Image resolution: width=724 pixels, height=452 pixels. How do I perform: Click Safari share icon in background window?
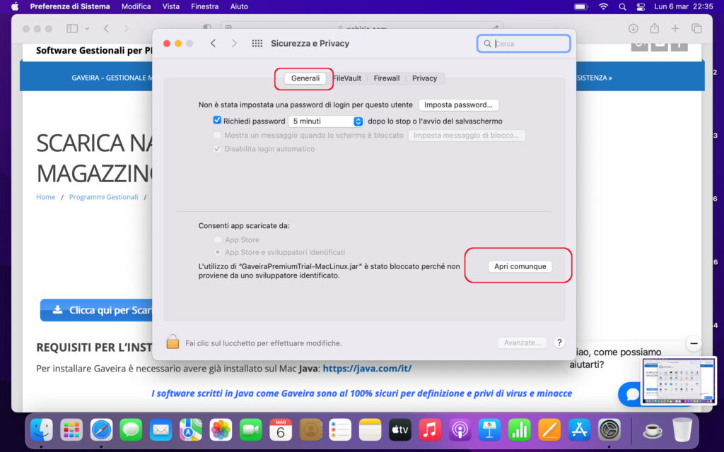(654, 28)
